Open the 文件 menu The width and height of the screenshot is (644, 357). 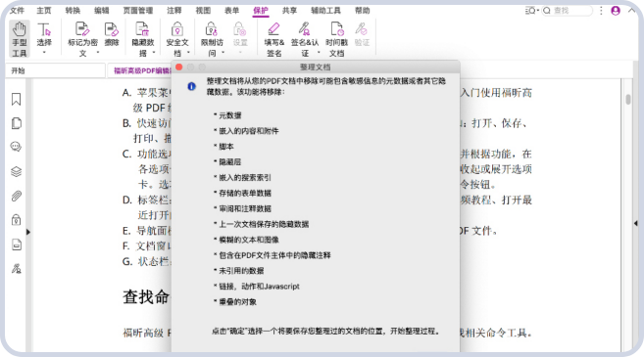[x=17, y=11]
